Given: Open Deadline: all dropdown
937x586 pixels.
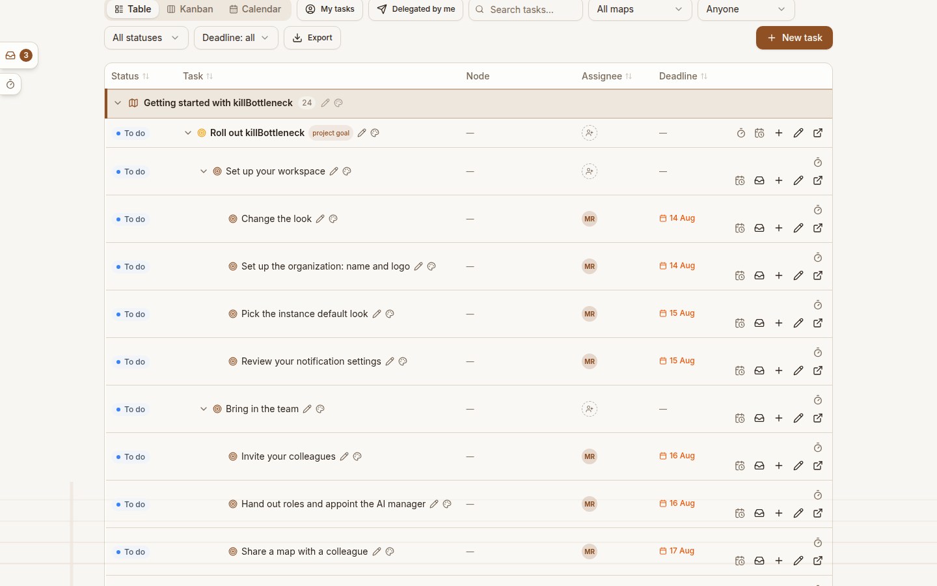Looking at the screenshot, I should tap(236, 38).
